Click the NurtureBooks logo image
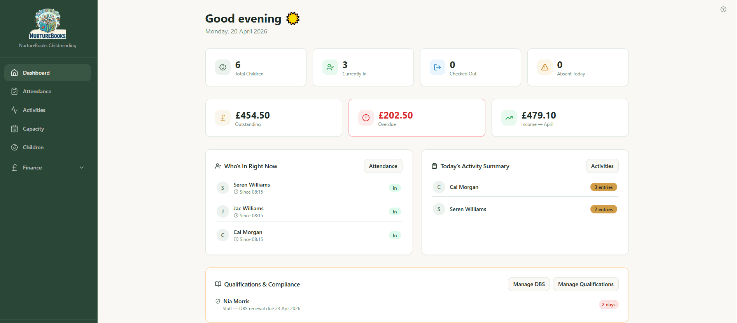 pyautogui.click(x=47, y=24)
